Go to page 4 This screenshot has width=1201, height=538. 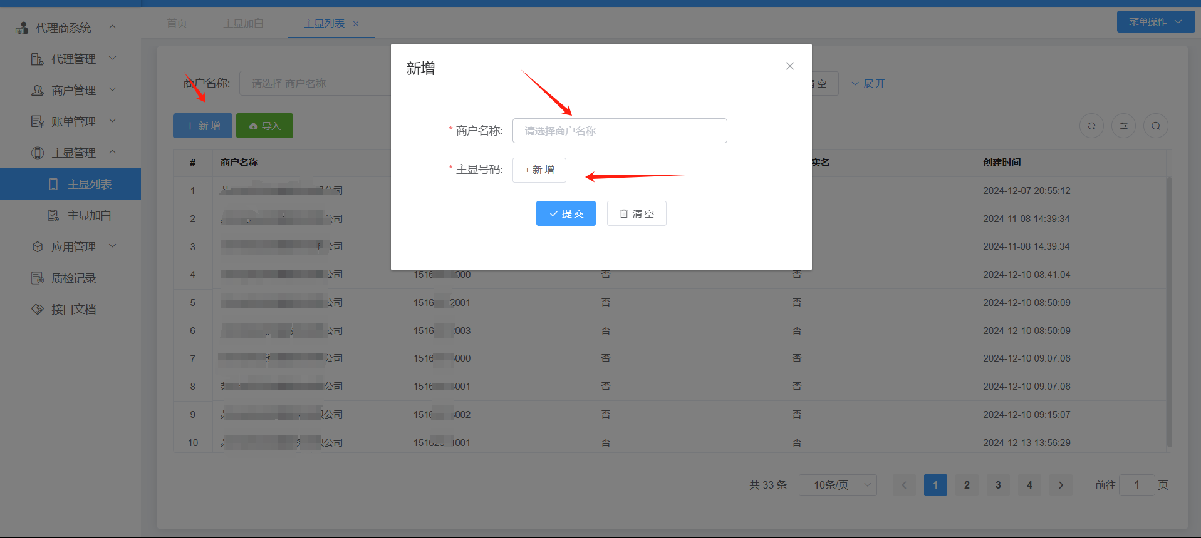tap(1029, 485)
